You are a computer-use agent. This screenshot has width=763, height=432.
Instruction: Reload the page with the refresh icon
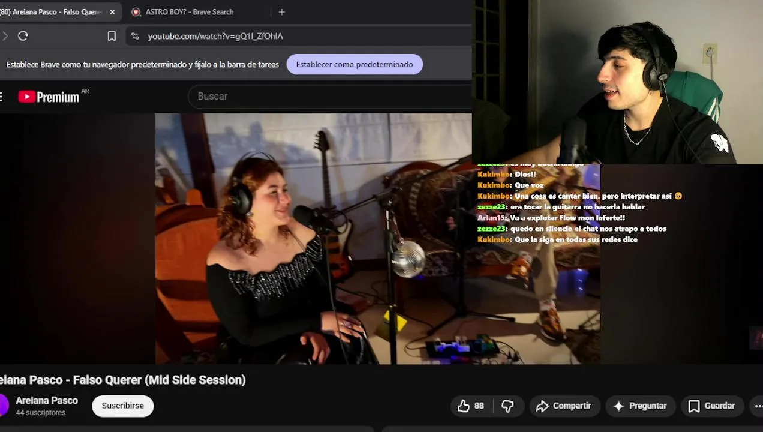pyautogui.click(x=23, y=36)
